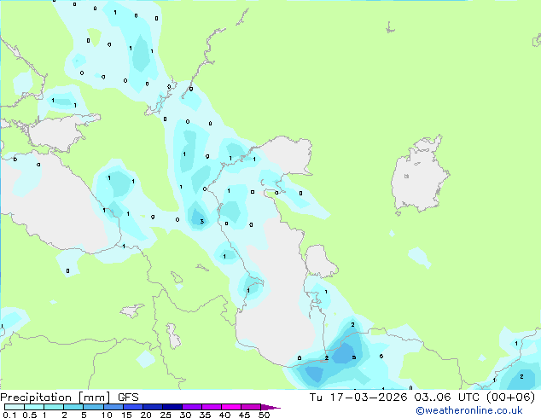The height and width of the screenshot is (418, 541).
Task: Select pink swatch between 40 and 45
Action: click(231, 407)
